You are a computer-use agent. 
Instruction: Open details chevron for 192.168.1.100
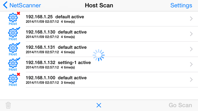point(191,79)
